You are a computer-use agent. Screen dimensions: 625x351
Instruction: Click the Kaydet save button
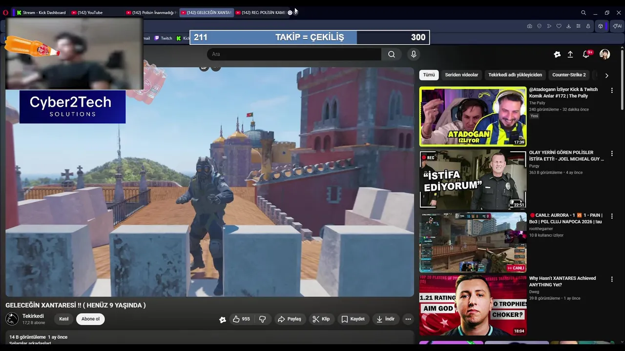[353, 319]
